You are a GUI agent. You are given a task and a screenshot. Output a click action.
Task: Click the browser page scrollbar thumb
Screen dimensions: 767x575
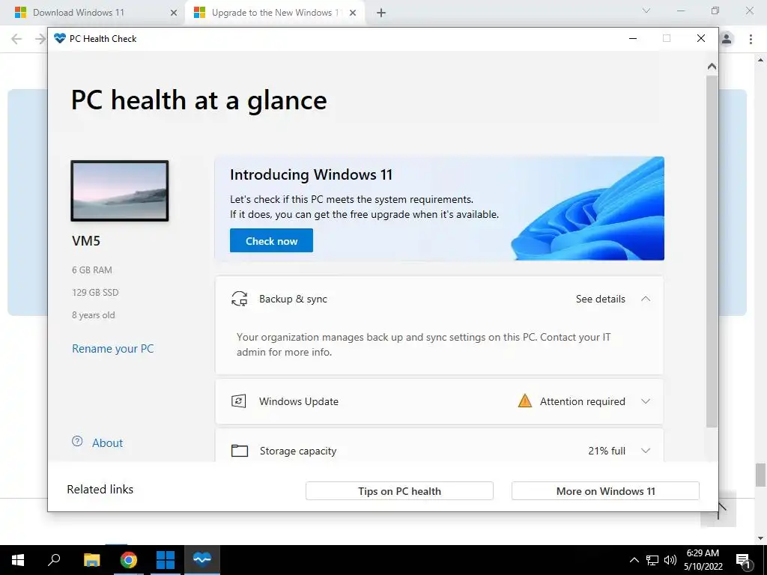(x=761, y=475)
